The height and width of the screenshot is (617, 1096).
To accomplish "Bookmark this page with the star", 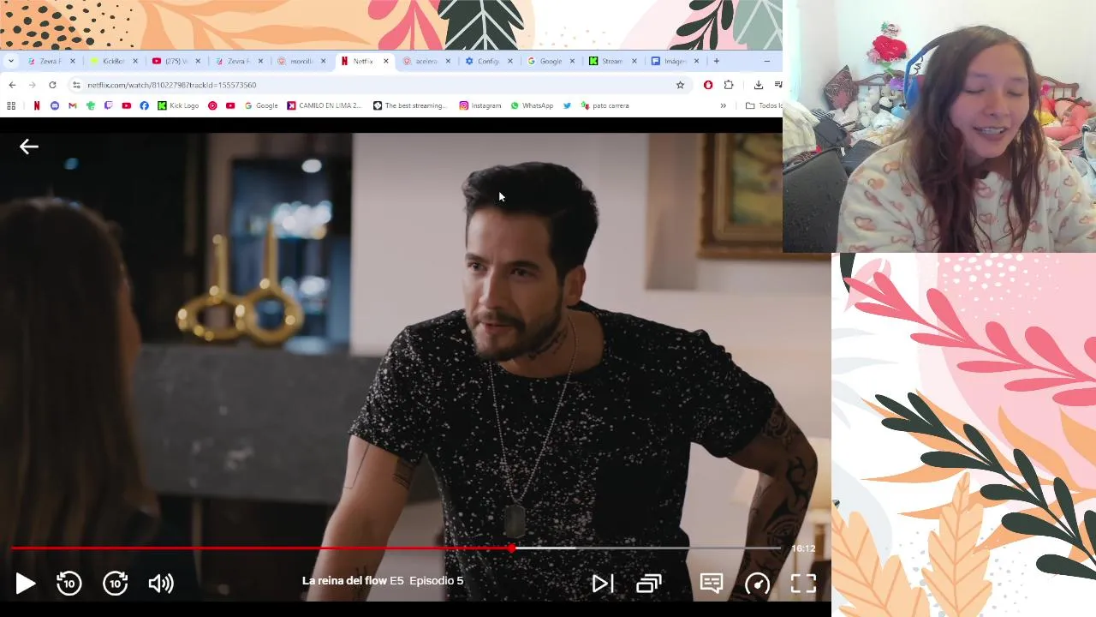I will tap(680, 85).
